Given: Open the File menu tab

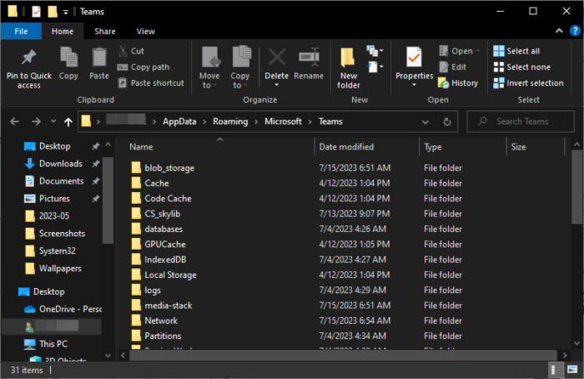Looking at the screenshot, I should coord(22,31).
